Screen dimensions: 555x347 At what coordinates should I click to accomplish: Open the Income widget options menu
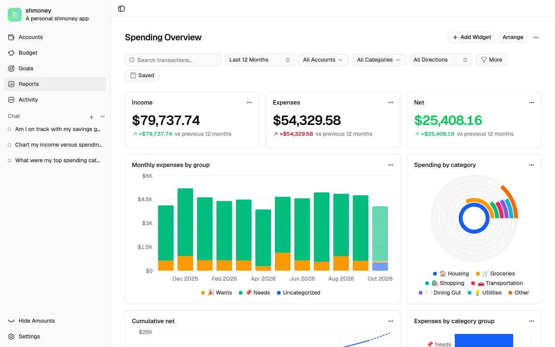(249, 103)
